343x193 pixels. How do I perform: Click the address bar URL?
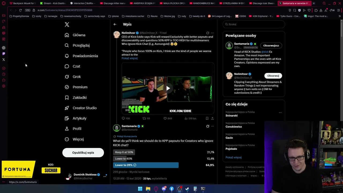65,10
